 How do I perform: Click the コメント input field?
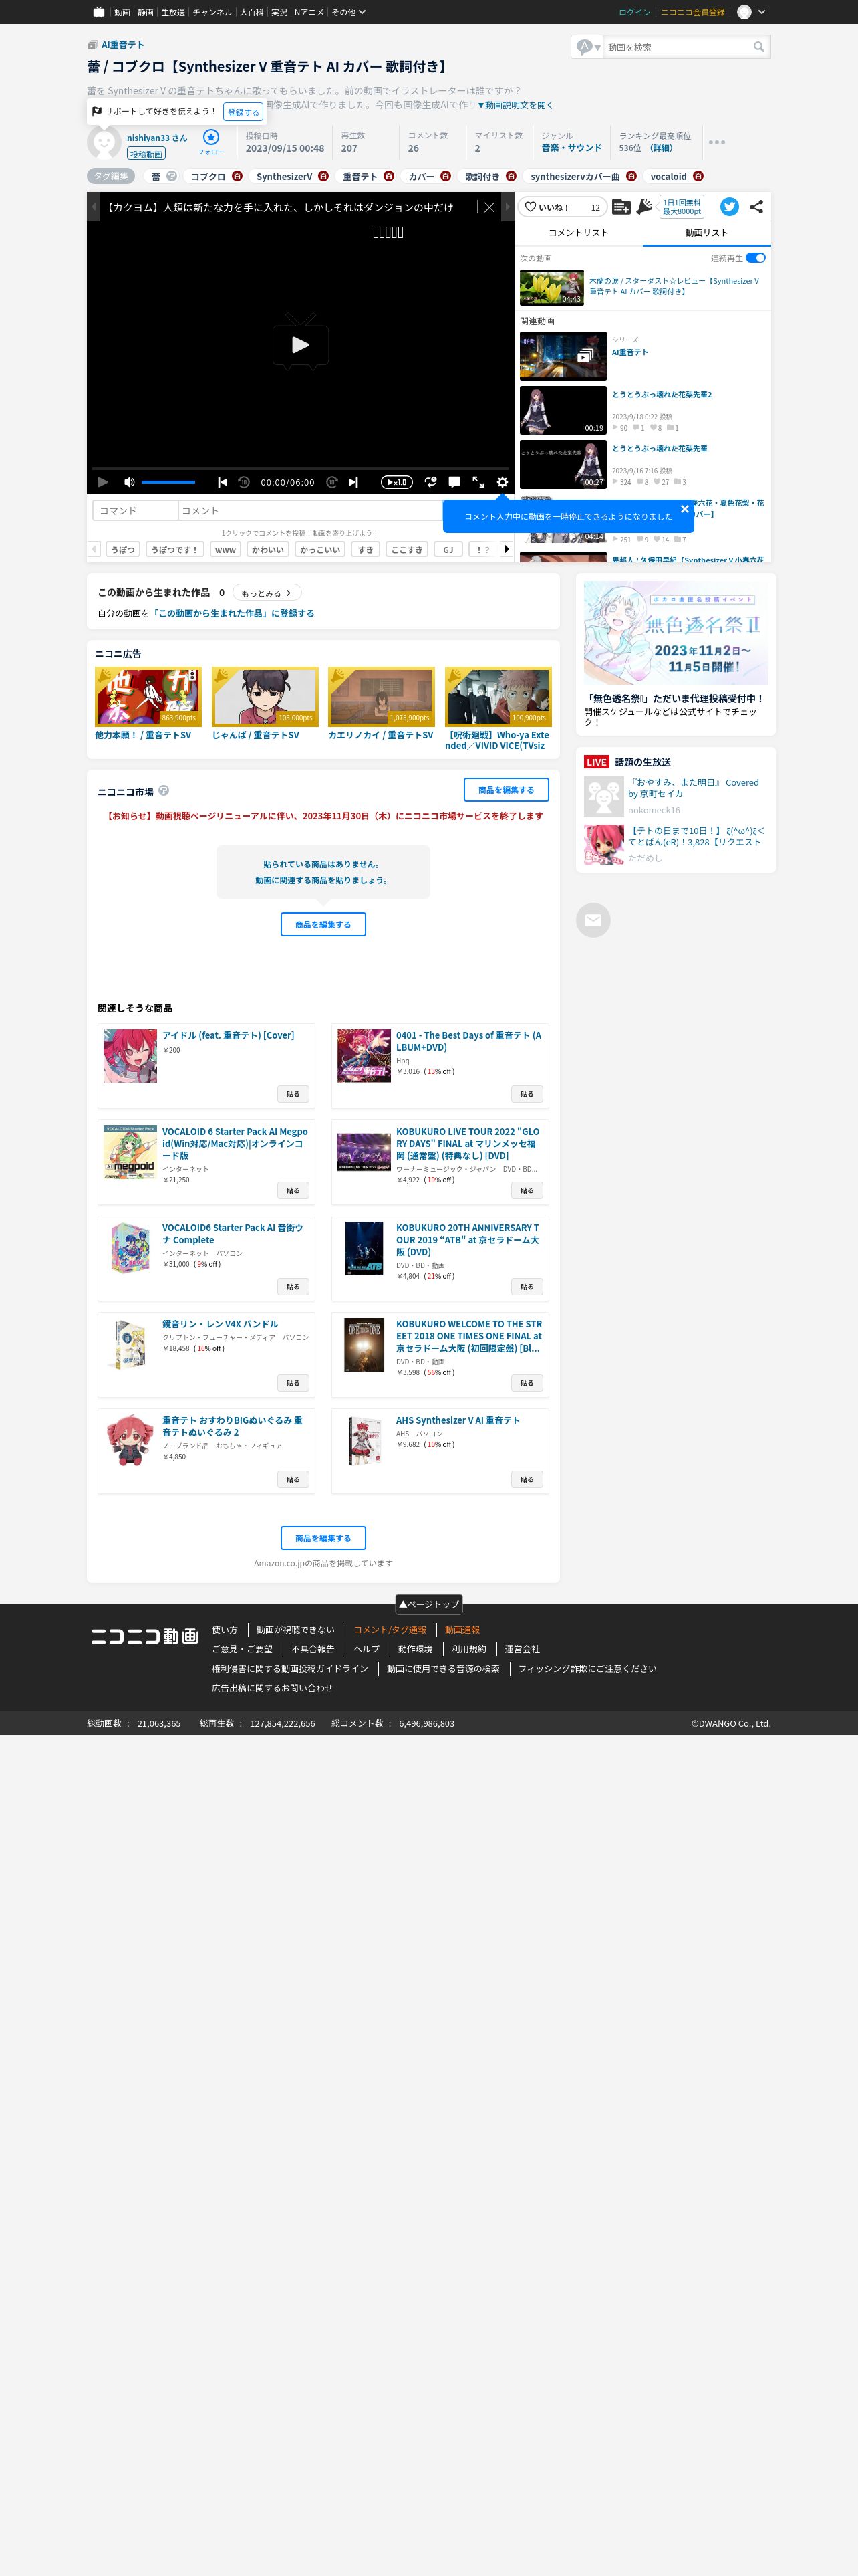click(309, 511)
